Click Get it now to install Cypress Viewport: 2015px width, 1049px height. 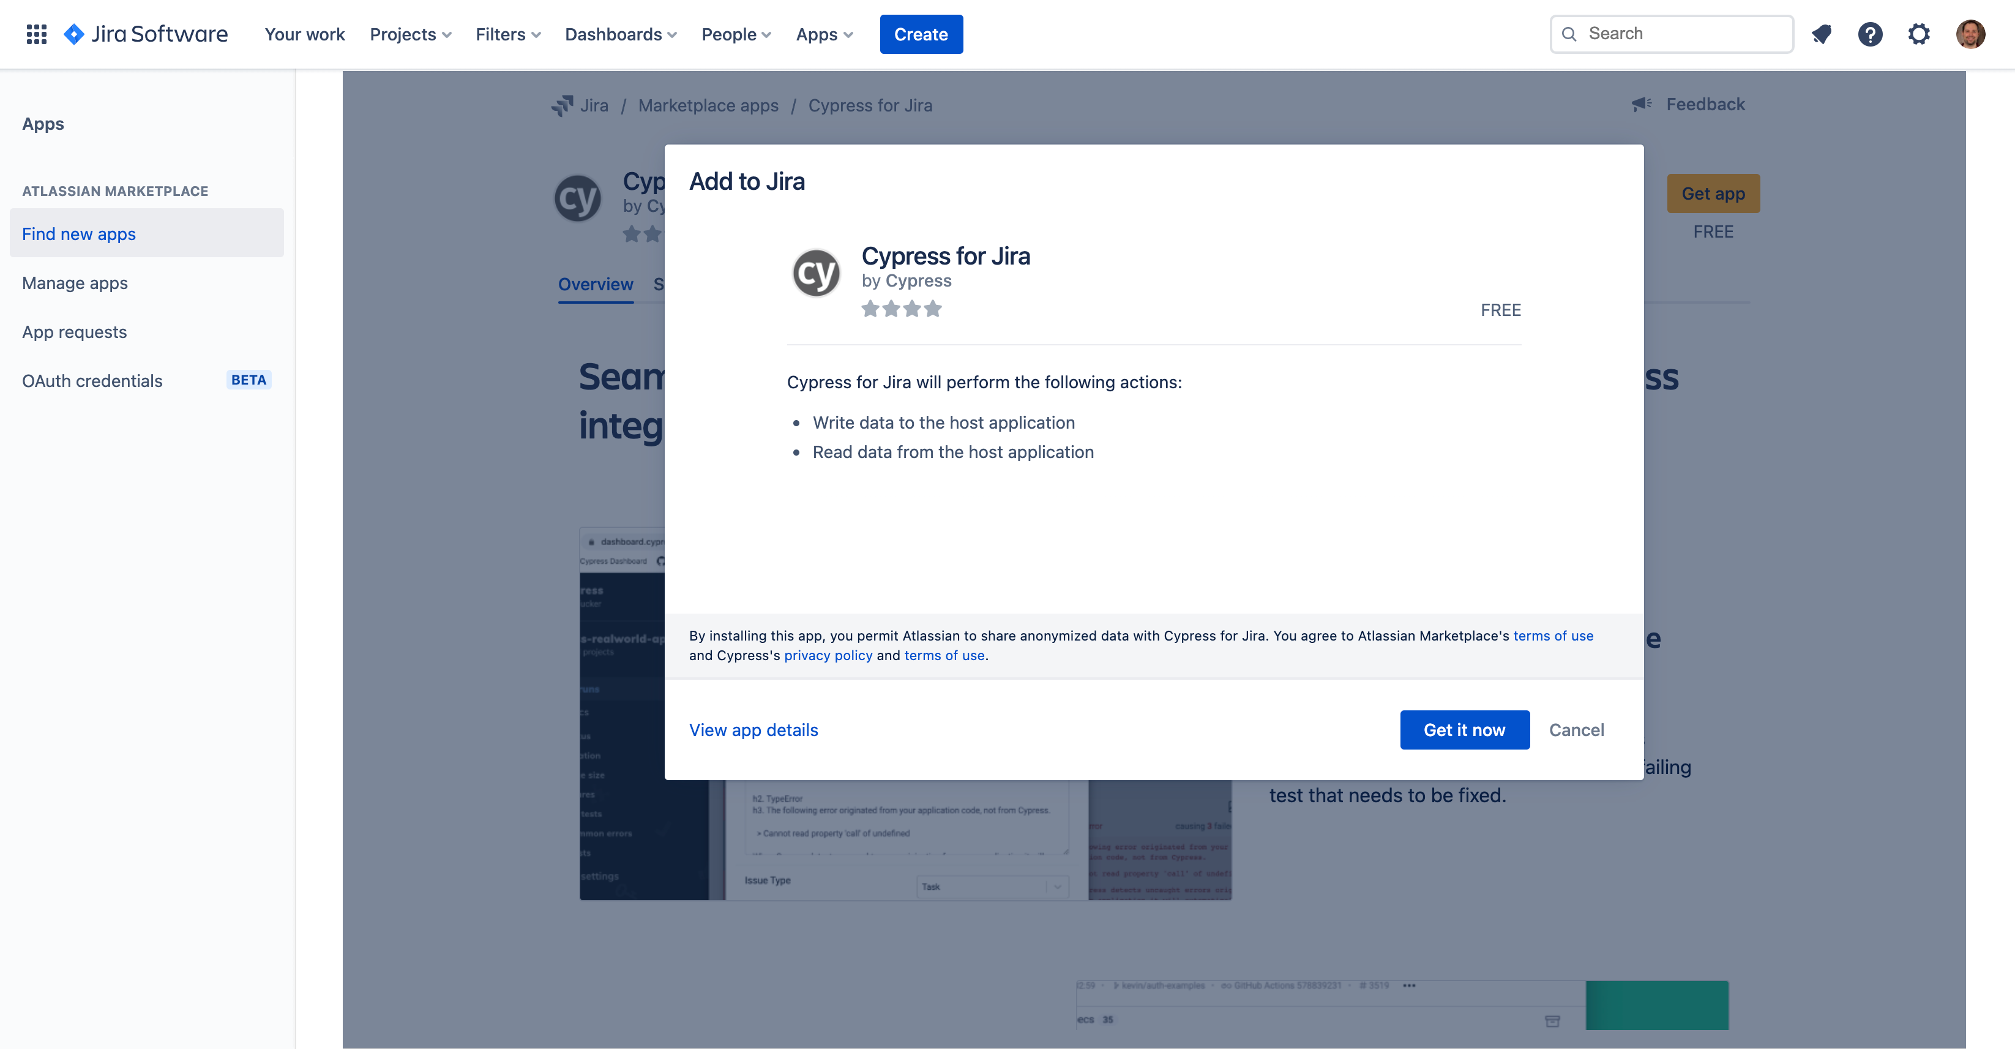[x=1464, y=729]
